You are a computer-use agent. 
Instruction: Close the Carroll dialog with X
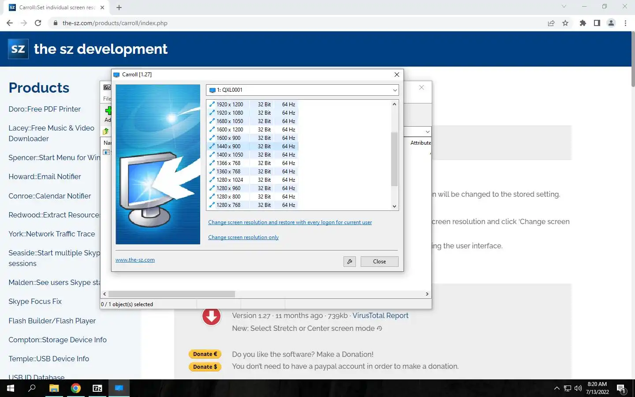pyautogui.click(x=396, y=75)
